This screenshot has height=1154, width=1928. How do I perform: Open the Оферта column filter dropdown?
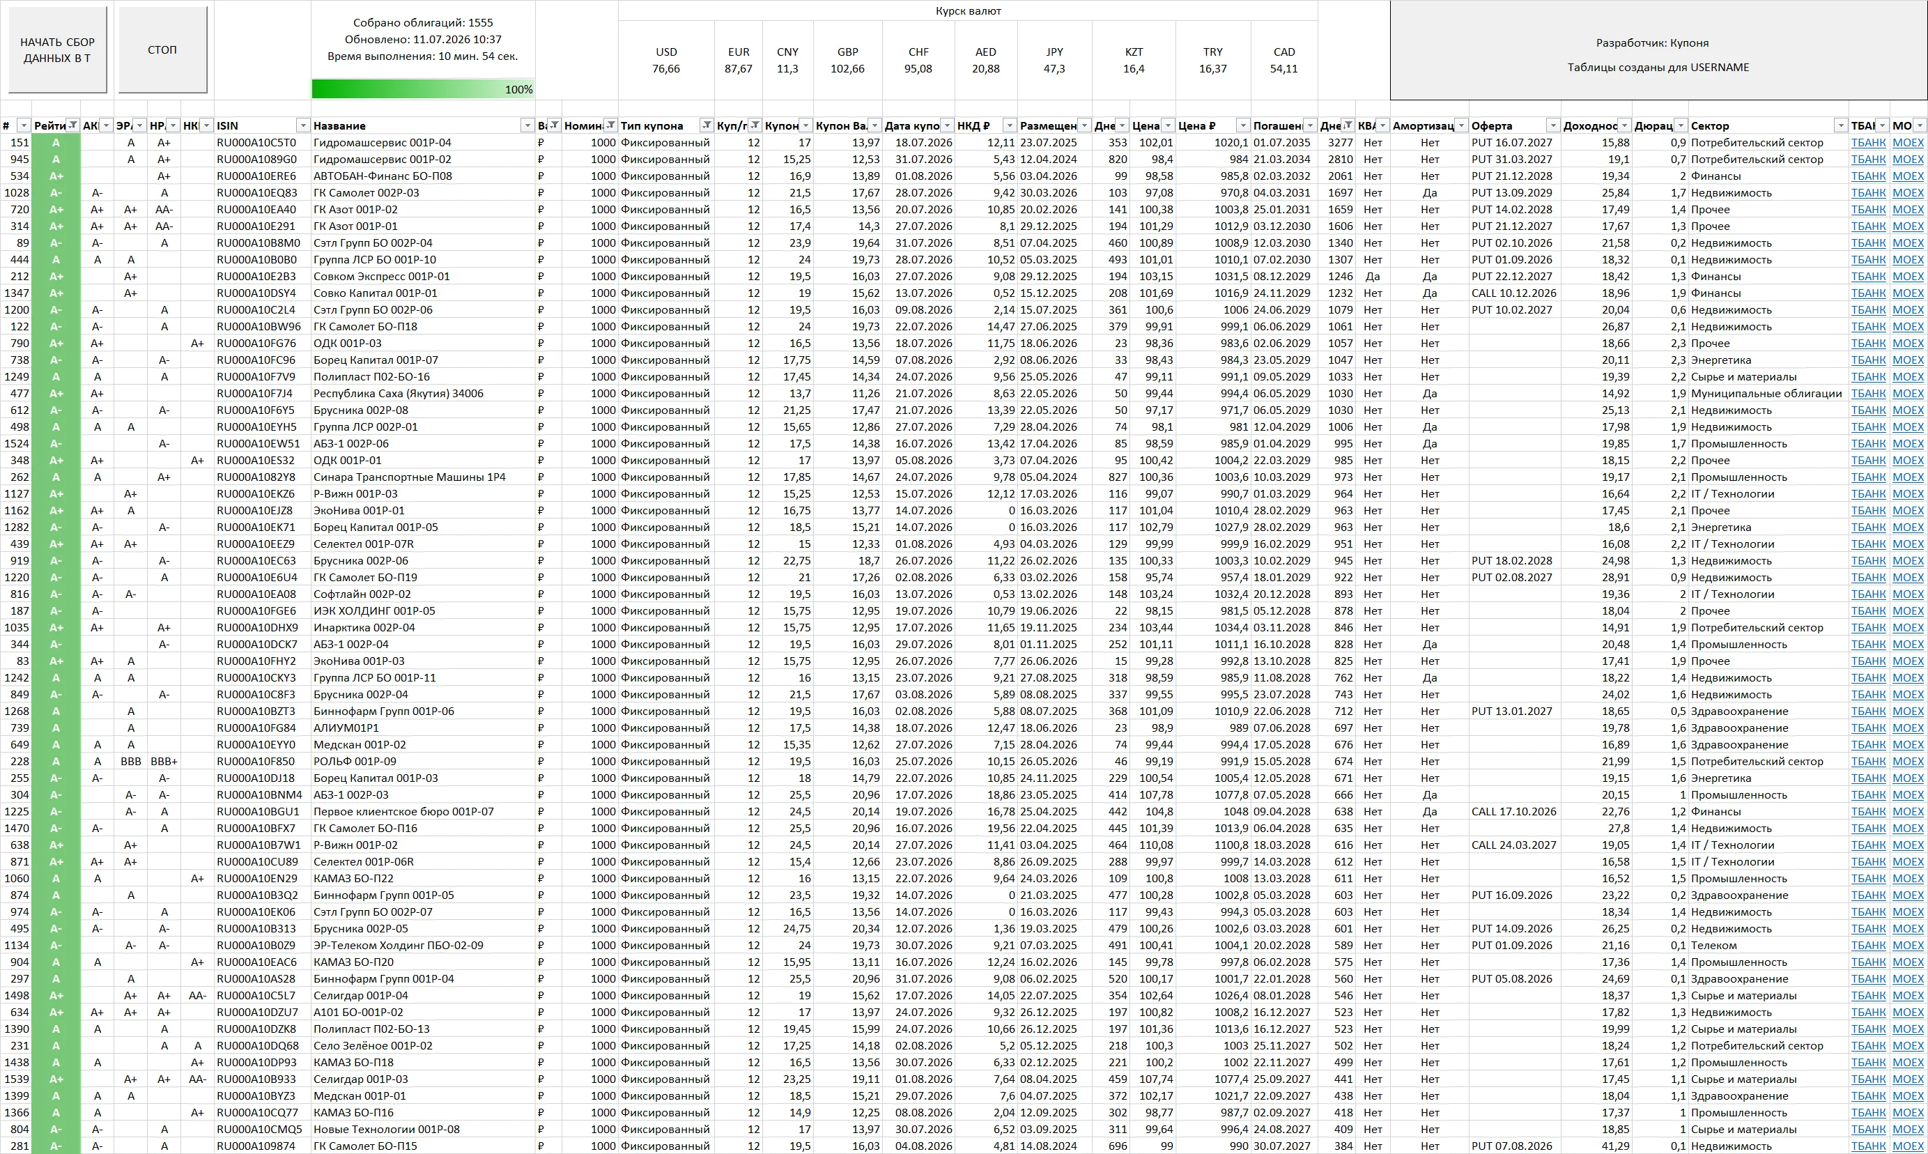(1552, 126)
